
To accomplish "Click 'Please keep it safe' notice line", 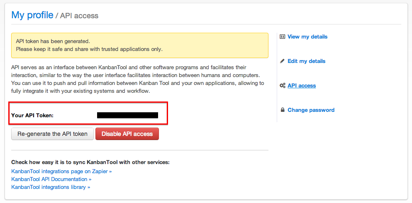I will [89, 49].
